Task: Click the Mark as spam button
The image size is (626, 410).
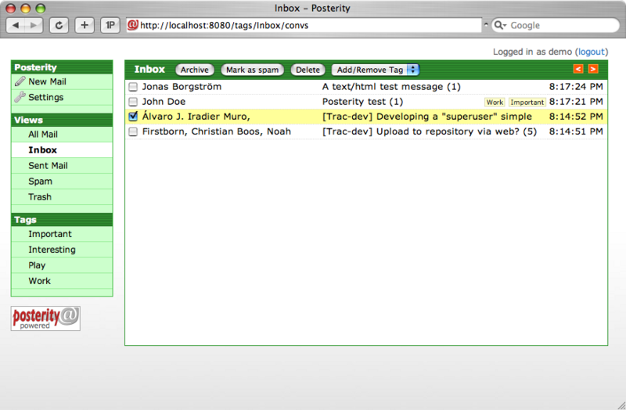Action: (x=252, y=70)
